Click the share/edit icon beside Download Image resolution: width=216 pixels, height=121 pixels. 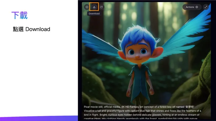coord(101,7)
